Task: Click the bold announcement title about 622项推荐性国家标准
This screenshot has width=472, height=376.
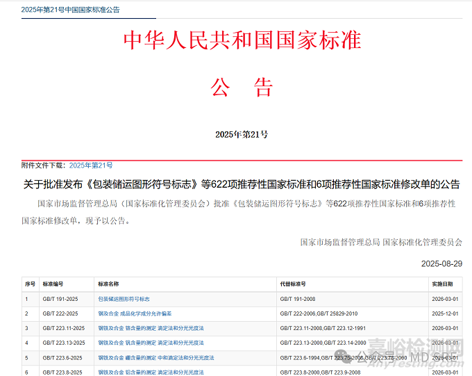Action: (242, 185)
